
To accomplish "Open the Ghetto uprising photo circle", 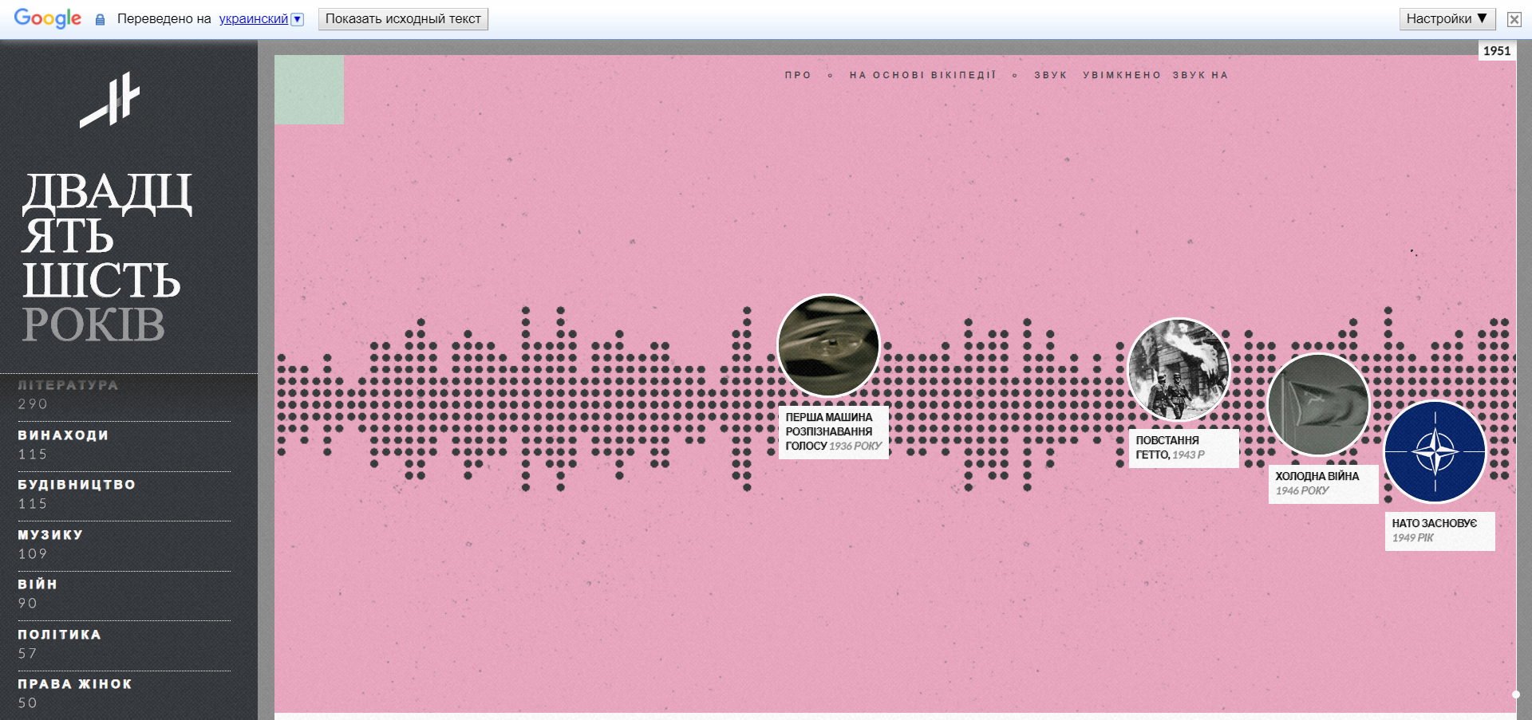I will [1179, 369].
